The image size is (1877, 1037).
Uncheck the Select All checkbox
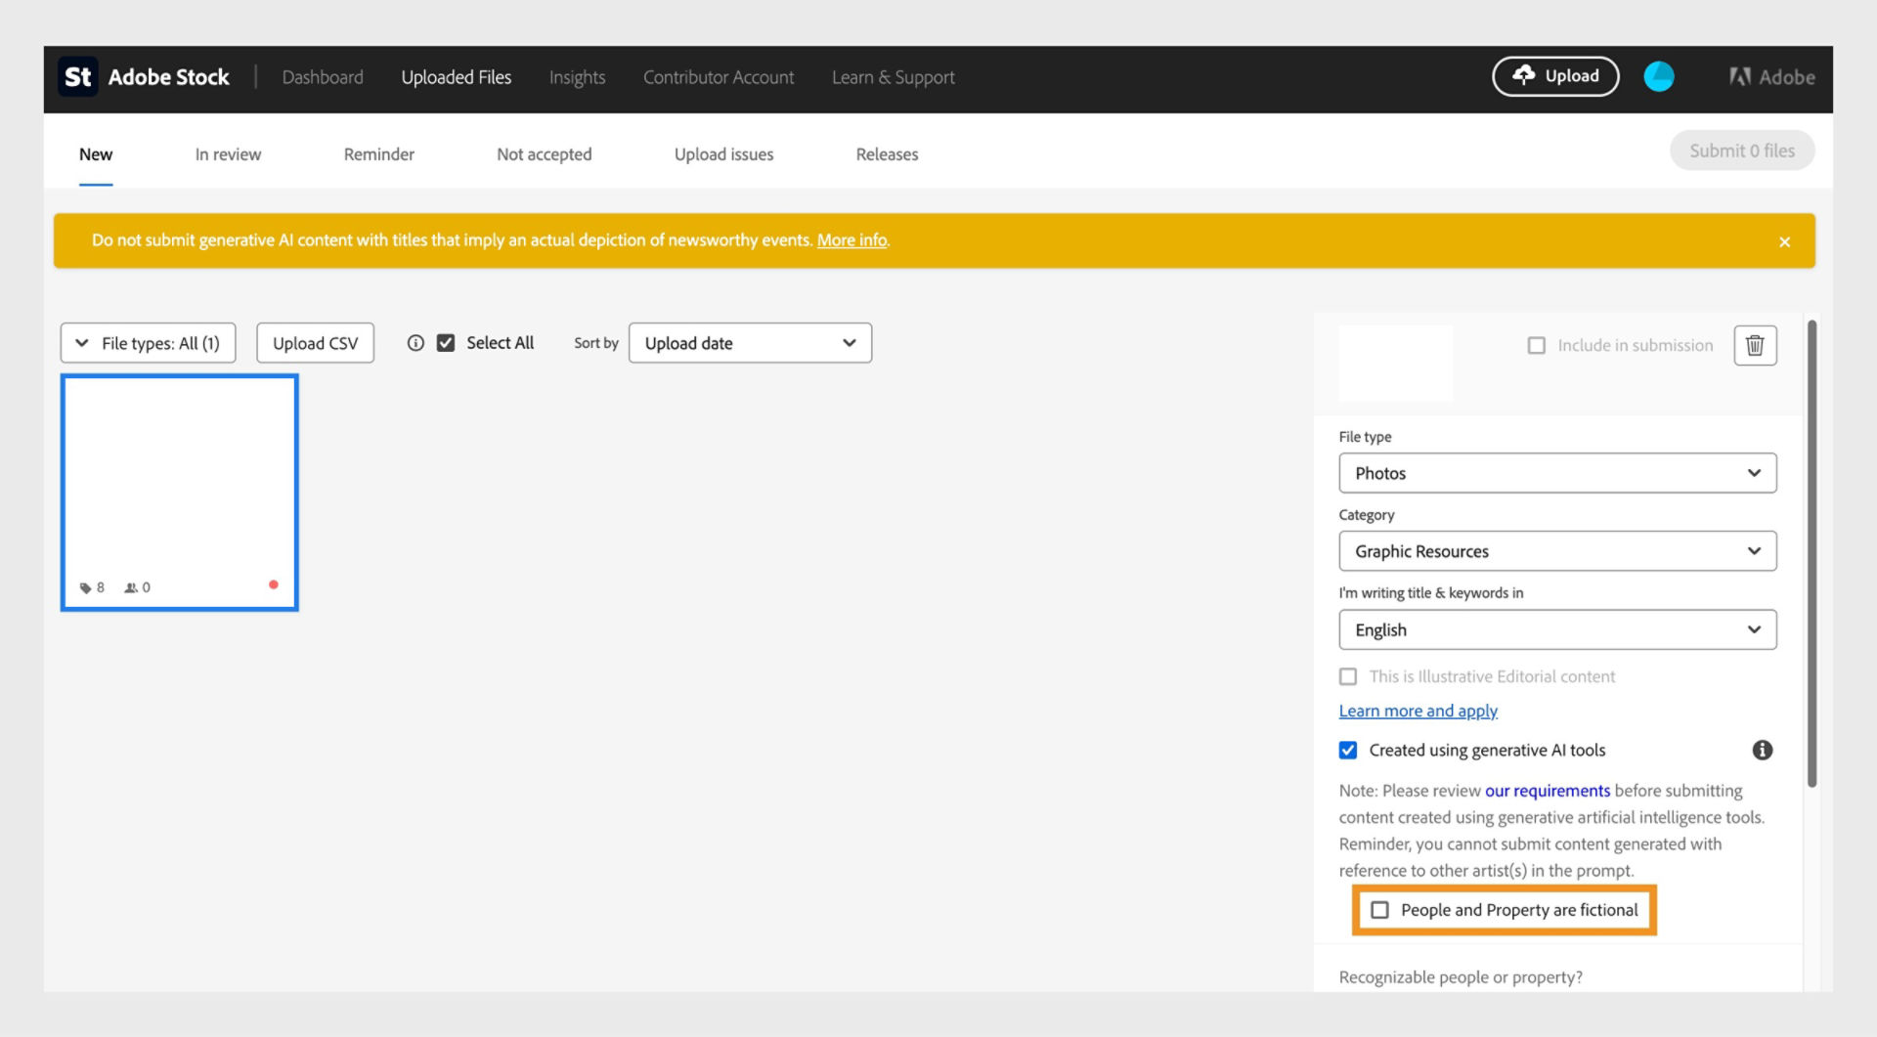coord(446,343)
